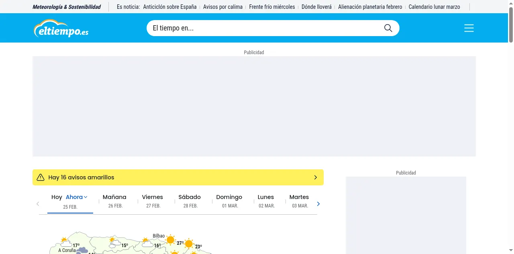Open the hamburger menu
Viewport: 514px width, 254px height.
pos(469,28)
